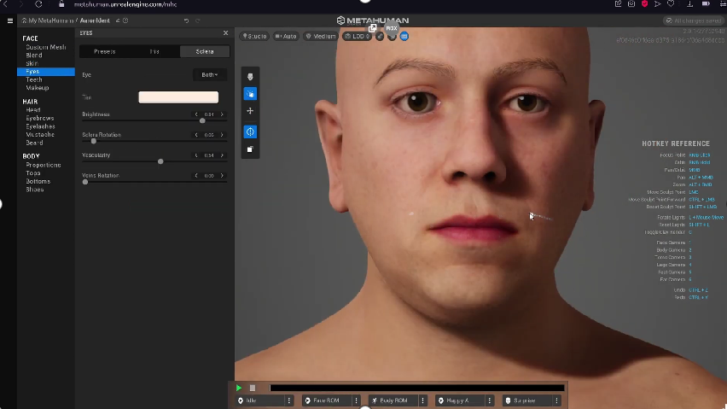Screen dimensions: 727x409
Task: Select the blend face tool in viewport toolbar
Action: 250,94
